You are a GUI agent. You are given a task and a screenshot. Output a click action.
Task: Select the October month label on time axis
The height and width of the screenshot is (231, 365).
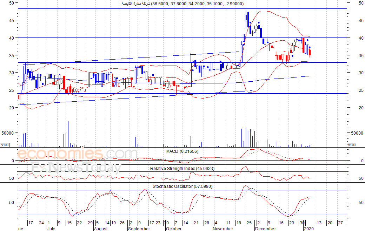click(174, 229)
